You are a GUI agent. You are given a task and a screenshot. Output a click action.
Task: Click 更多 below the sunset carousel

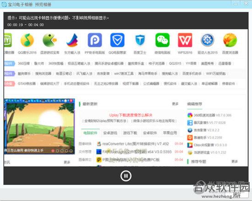coord(67,162)
